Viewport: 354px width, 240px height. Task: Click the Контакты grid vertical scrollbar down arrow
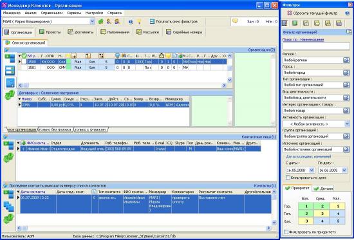tap(274, 223)
